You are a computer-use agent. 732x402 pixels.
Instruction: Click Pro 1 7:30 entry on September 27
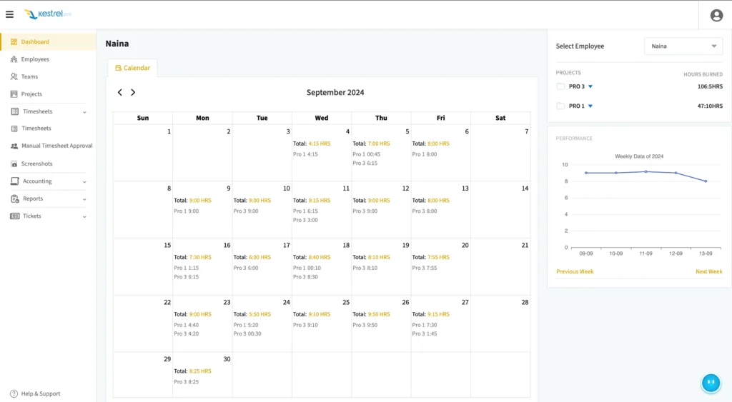click(x=425, y=325)
